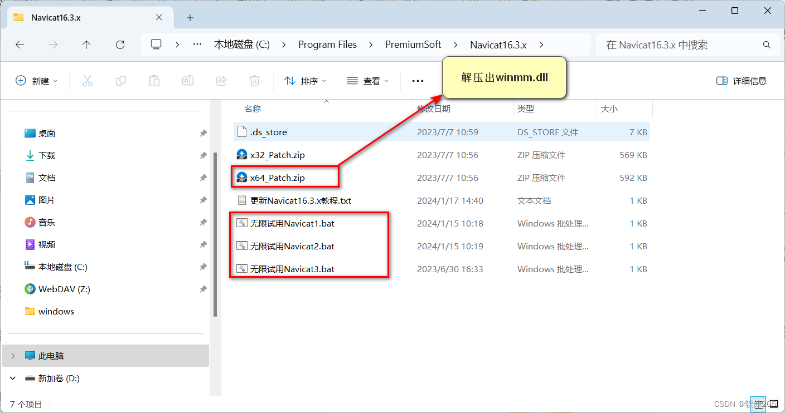The height and width of the screenshot is (413, 785).
Task: Click the Back navigation arrow
Action: click(20, 45)
